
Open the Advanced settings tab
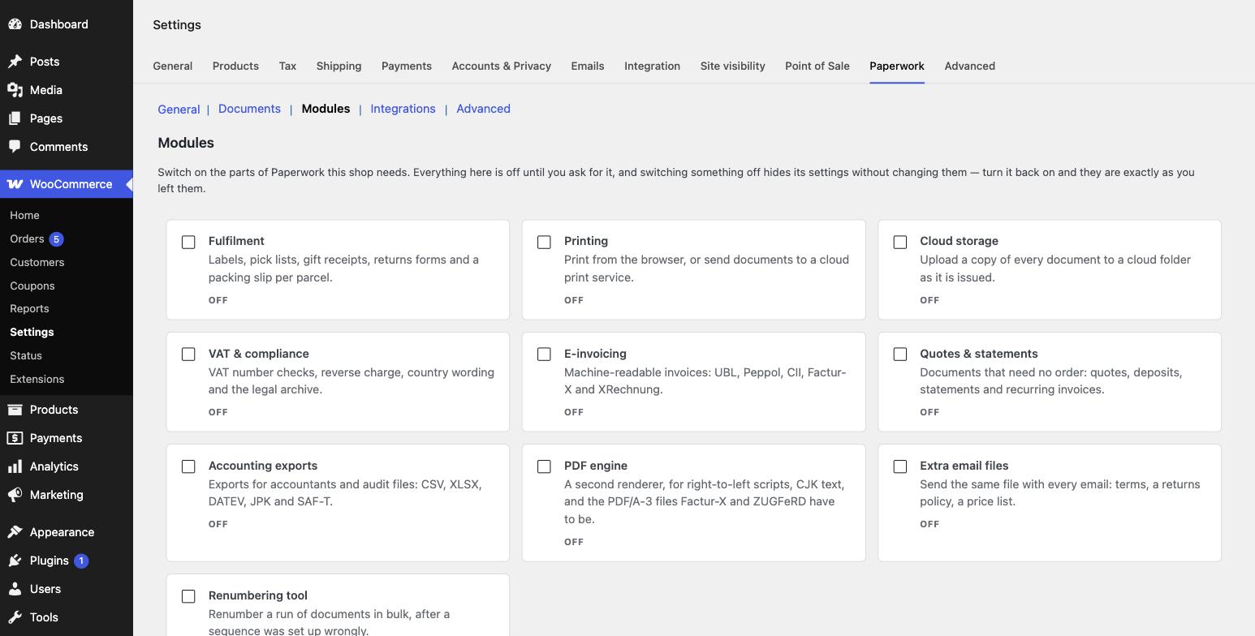click(969, 66)
